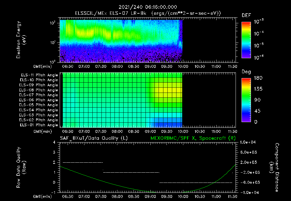This screenshot has width=291, height=201.
Task: Click the 07:30 tick under the data quality plot
Action: click(101, 196)
